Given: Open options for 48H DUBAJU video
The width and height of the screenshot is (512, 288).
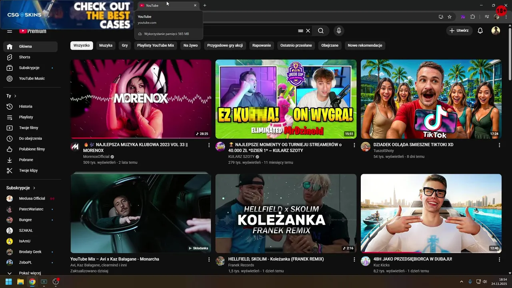Looking at the screenshot, I should click(499, 260).
